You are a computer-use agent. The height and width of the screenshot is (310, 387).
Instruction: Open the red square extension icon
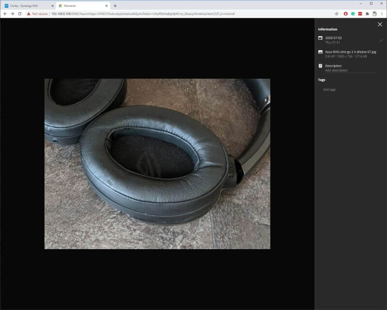[360, 14]
